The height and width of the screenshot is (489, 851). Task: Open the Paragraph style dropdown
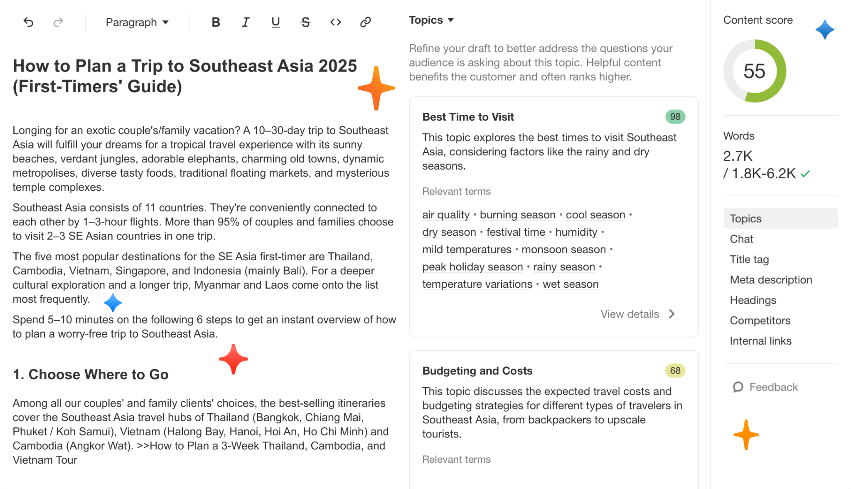pos(136,22)
